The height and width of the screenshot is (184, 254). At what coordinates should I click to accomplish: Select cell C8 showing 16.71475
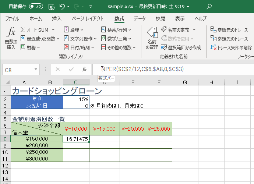[x=76, y=139]
